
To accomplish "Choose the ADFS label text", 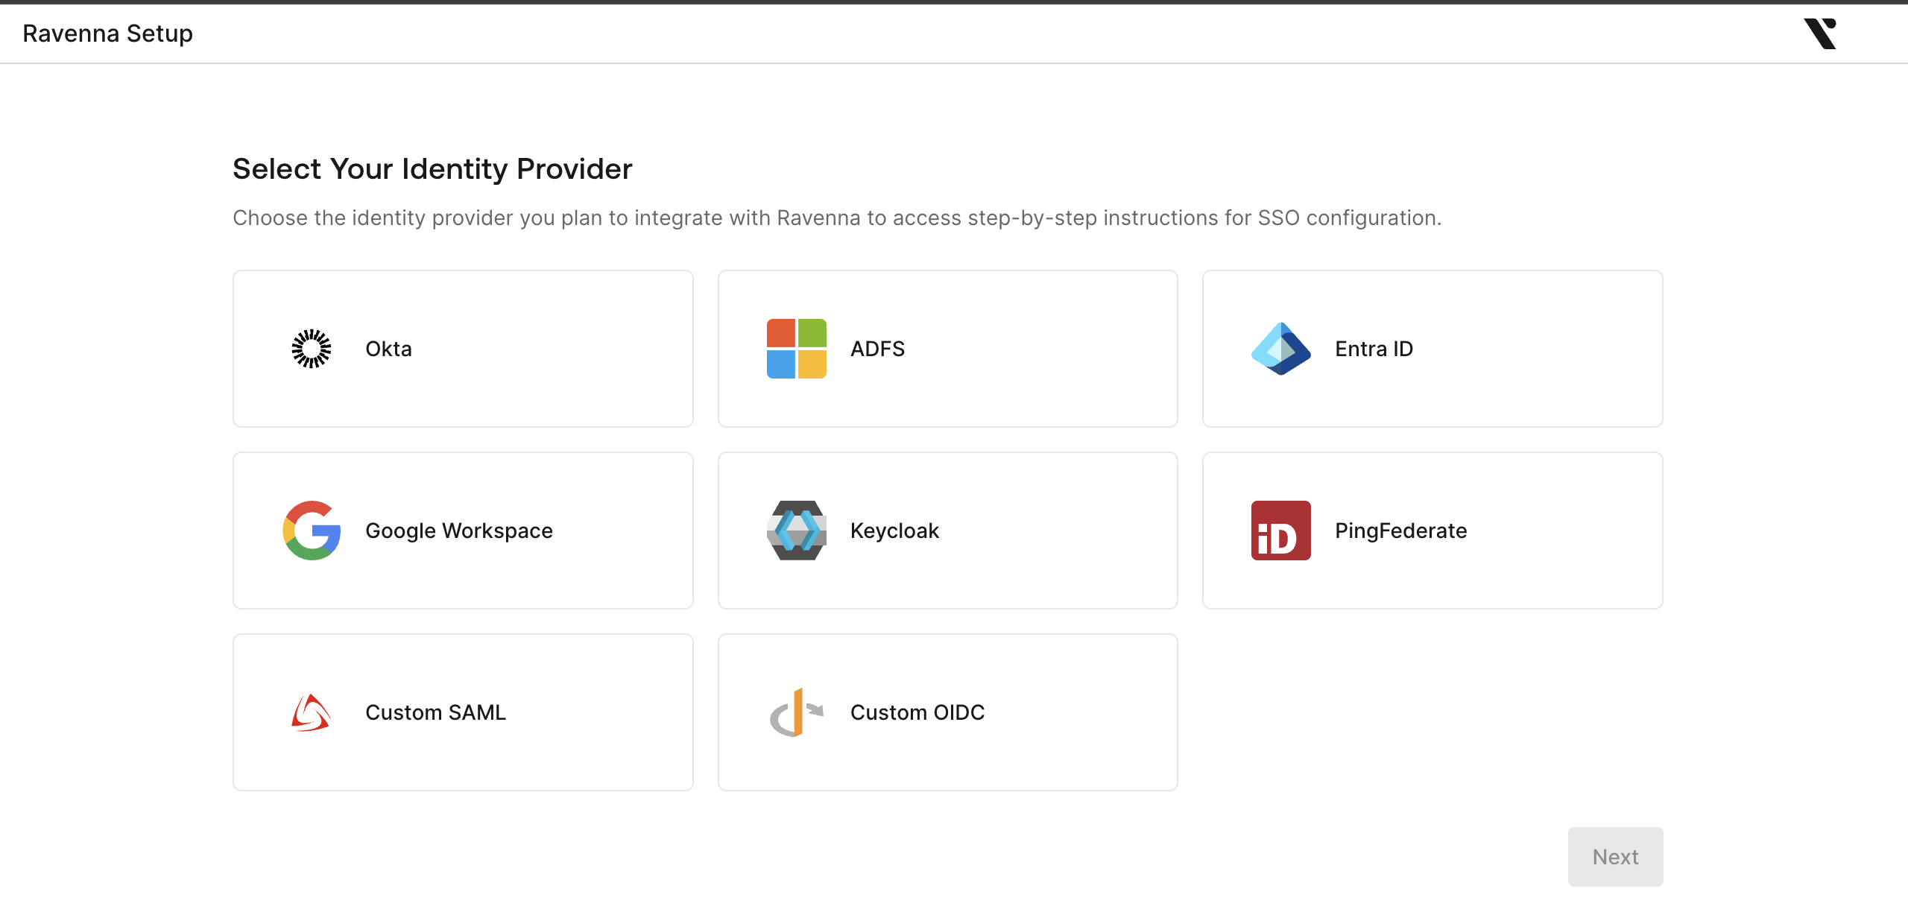I will [x=877, y=349].
